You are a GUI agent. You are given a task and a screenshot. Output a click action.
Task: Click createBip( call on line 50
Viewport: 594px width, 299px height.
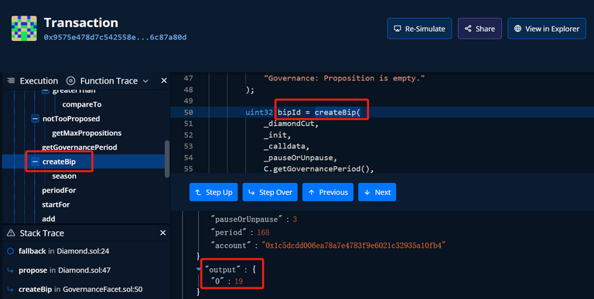337,112
